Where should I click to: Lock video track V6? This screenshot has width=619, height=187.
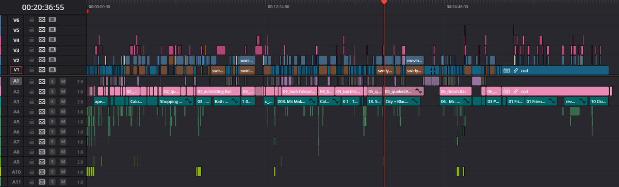[x=31, y=20]
